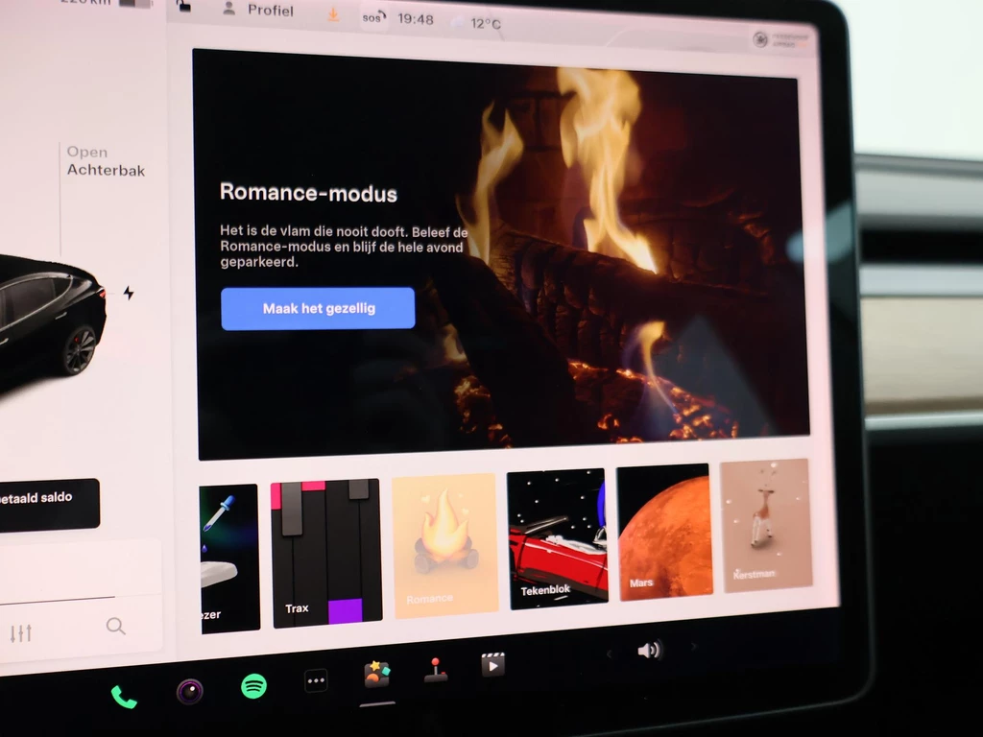Select the Kerstman toybox tile
The image size is (983, 737).
(765, 524)
